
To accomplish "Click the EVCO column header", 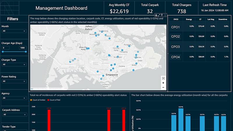I will coord(176,19).
